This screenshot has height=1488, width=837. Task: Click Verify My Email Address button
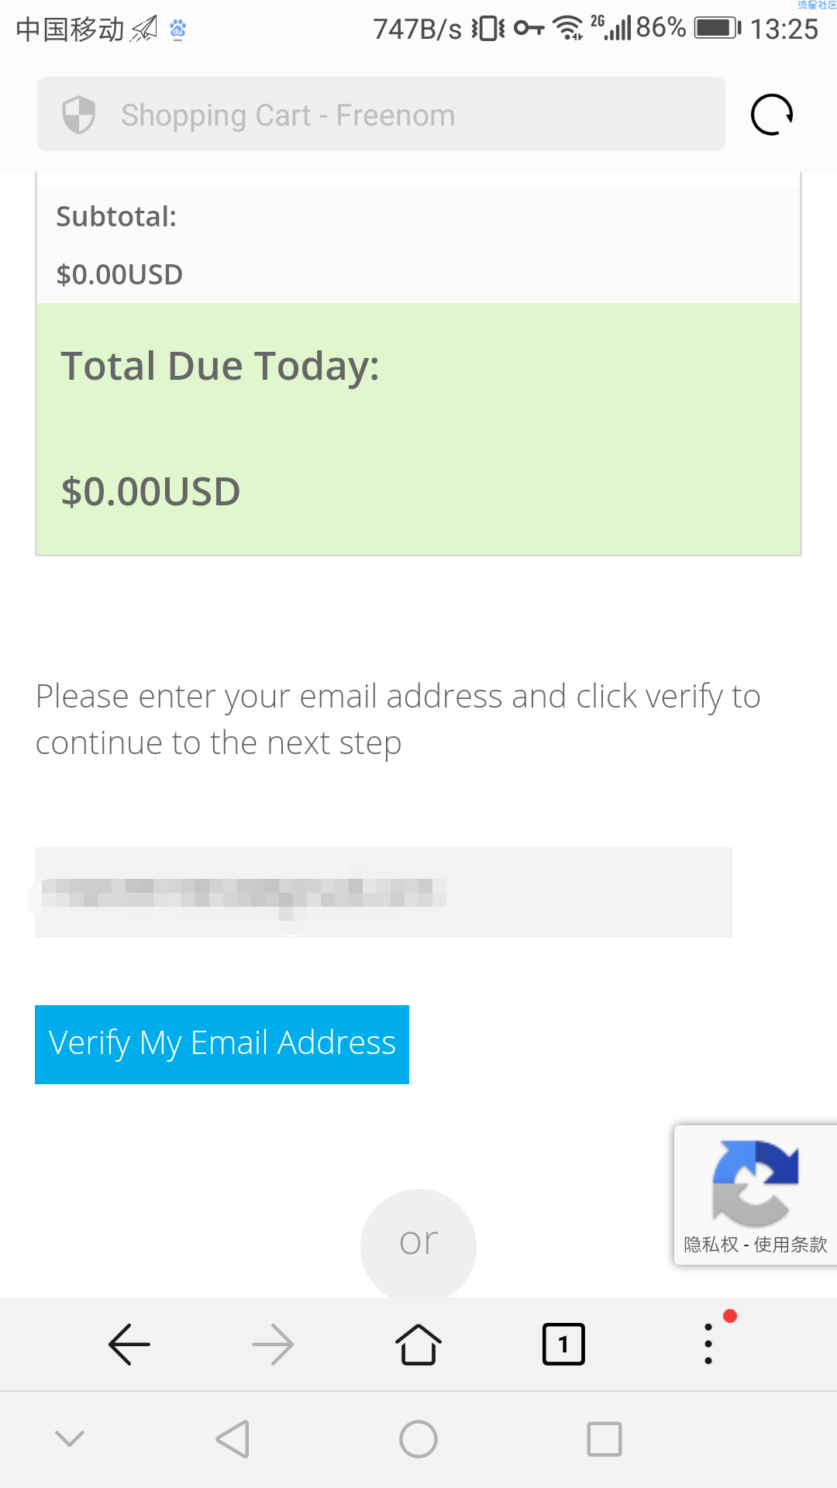(x=222, y=1044)
